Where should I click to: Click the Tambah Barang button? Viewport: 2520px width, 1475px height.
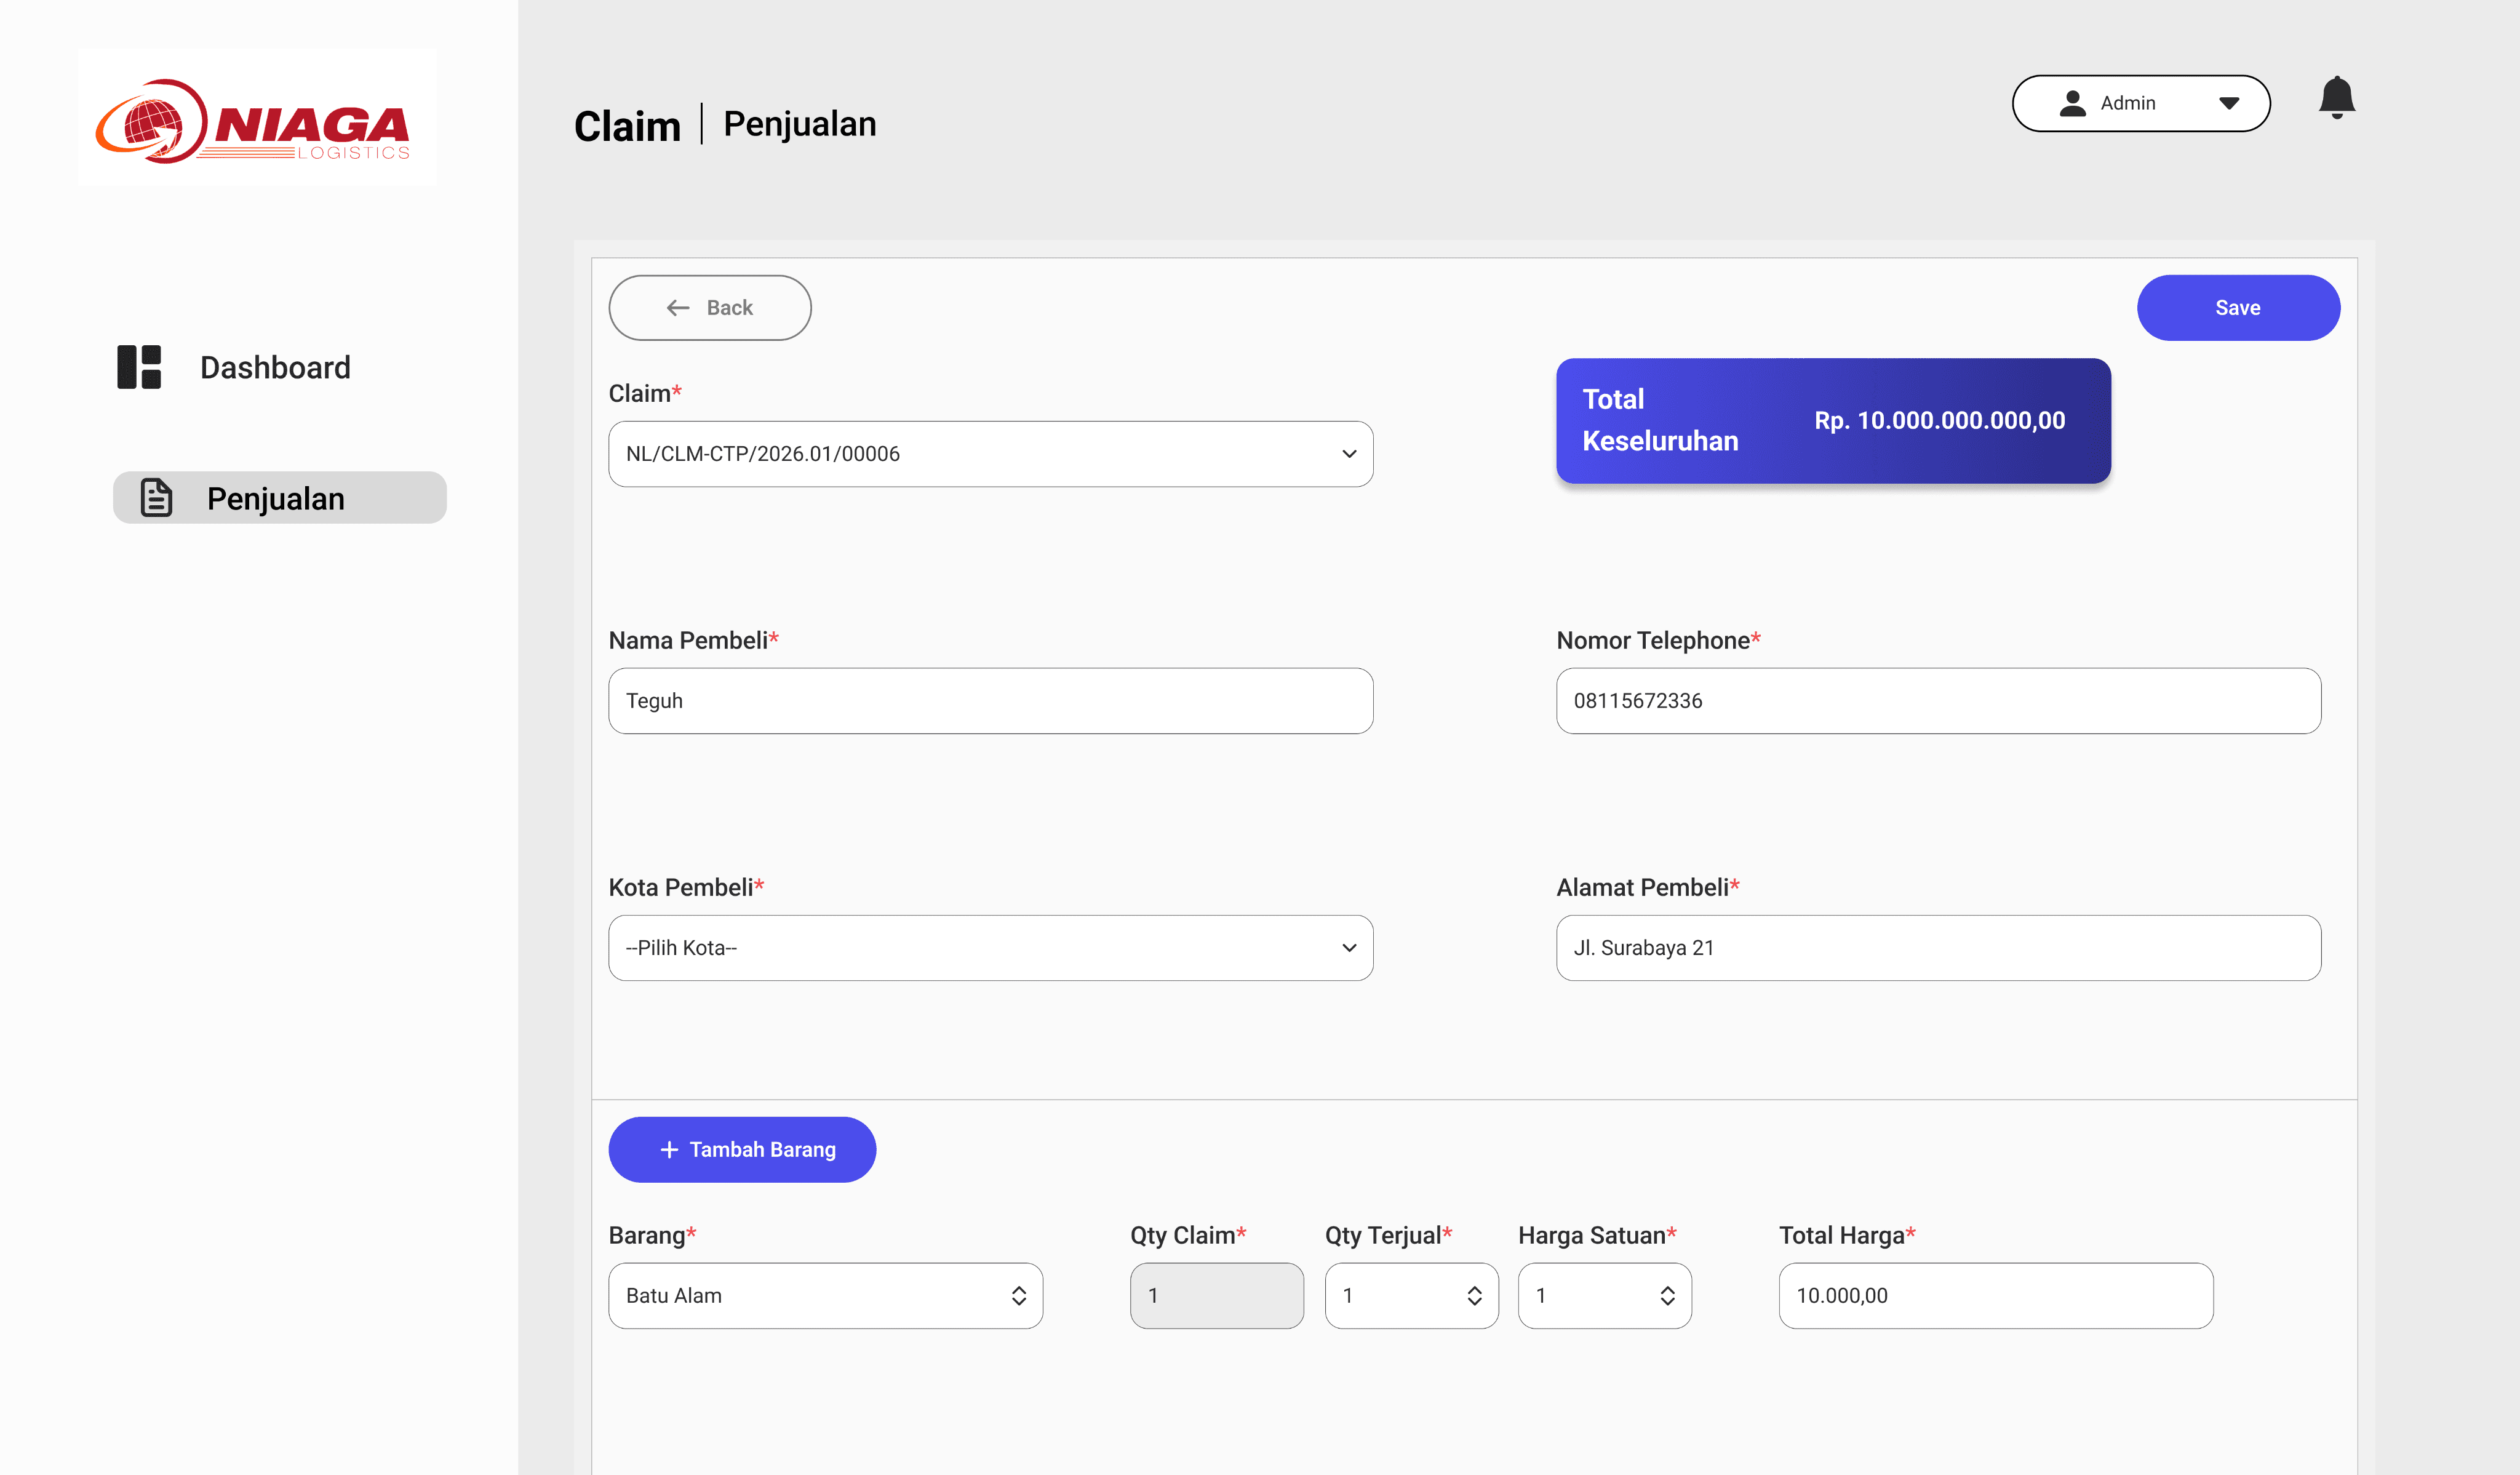[x=742, y=1150]
